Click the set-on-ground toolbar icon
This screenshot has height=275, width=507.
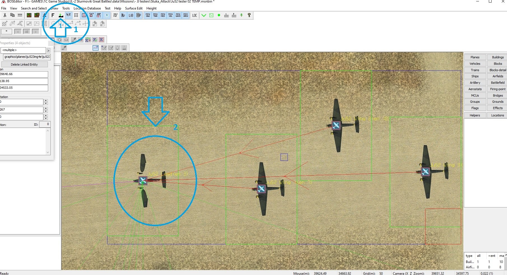[x=61, y=15]
